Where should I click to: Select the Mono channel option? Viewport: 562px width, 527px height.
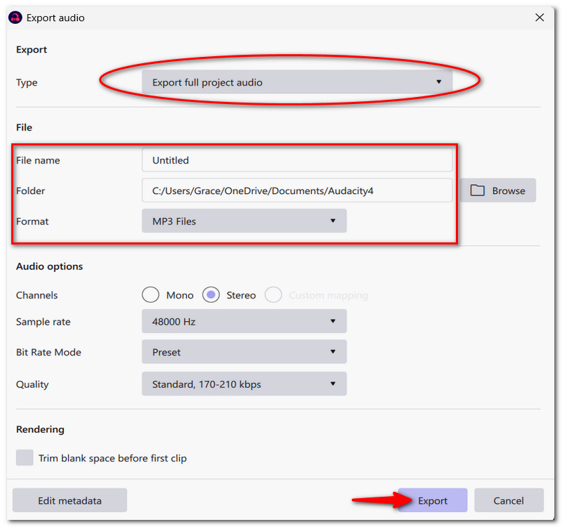[x=150, y=294]
